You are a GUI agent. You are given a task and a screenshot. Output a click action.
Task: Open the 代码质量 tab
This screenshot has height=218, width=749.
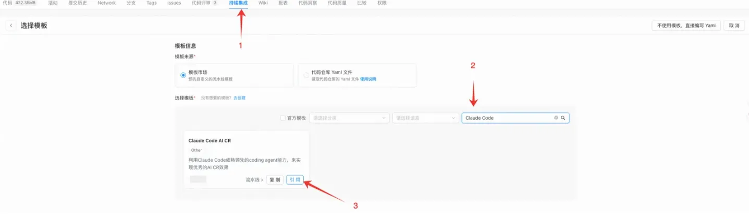tap(337, 3)
